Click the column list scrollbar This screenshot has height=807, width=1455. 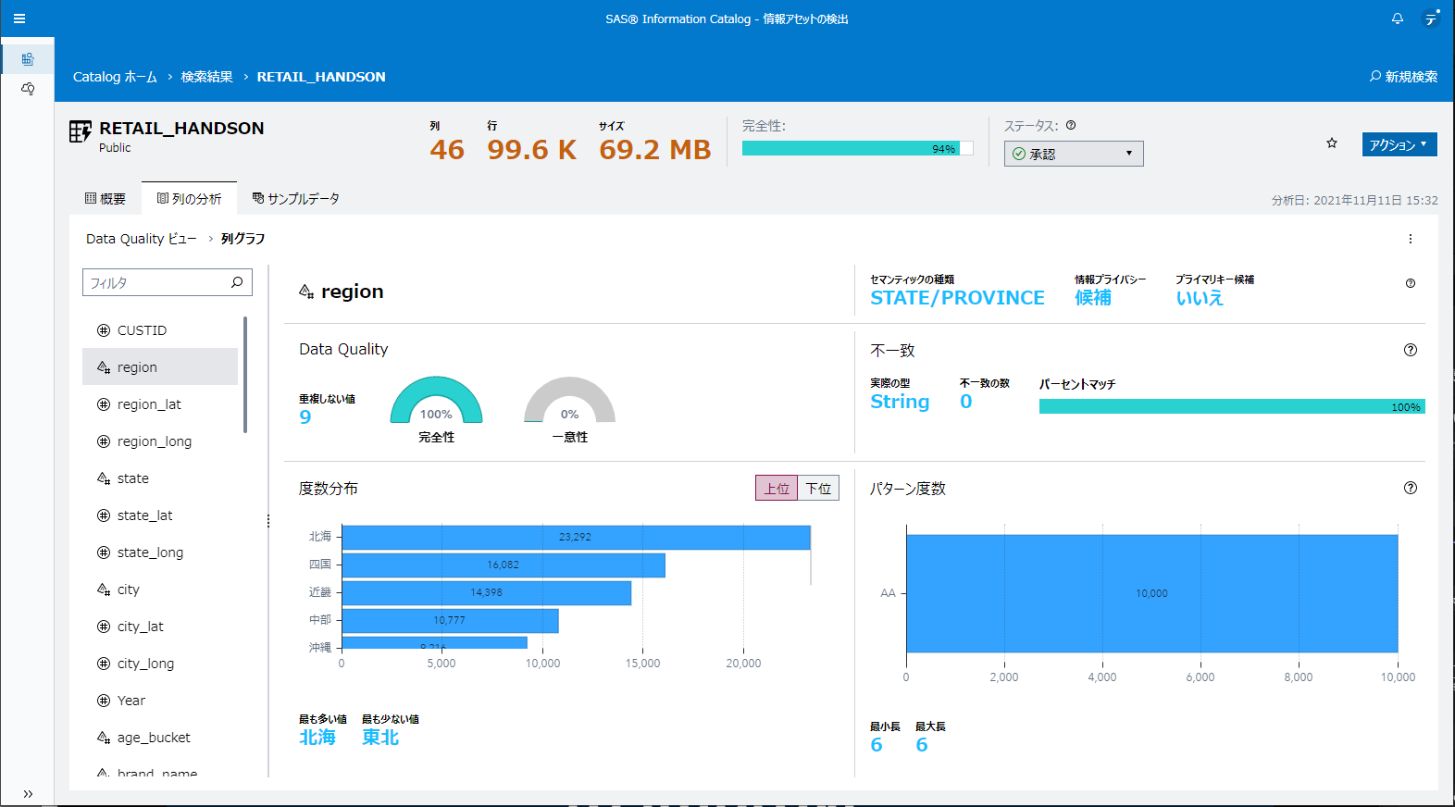pyautogui.click(x=245, y=375)
